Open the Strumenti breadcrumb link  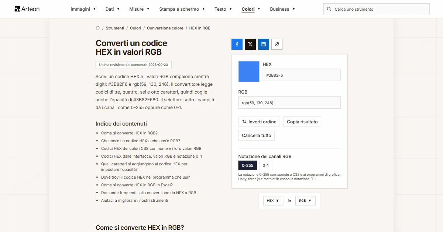point(115,28)
